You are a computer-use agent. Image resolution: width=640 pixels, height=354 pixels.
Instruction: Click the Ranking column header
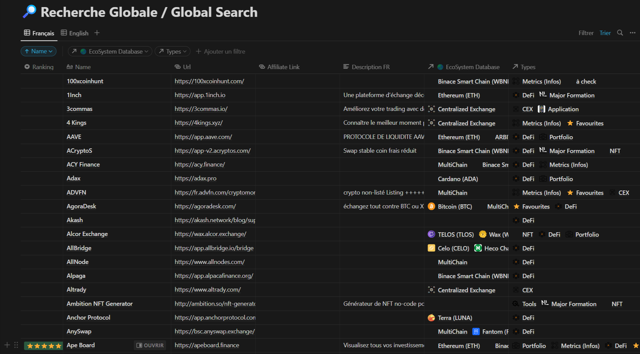[x=39, y=67]
